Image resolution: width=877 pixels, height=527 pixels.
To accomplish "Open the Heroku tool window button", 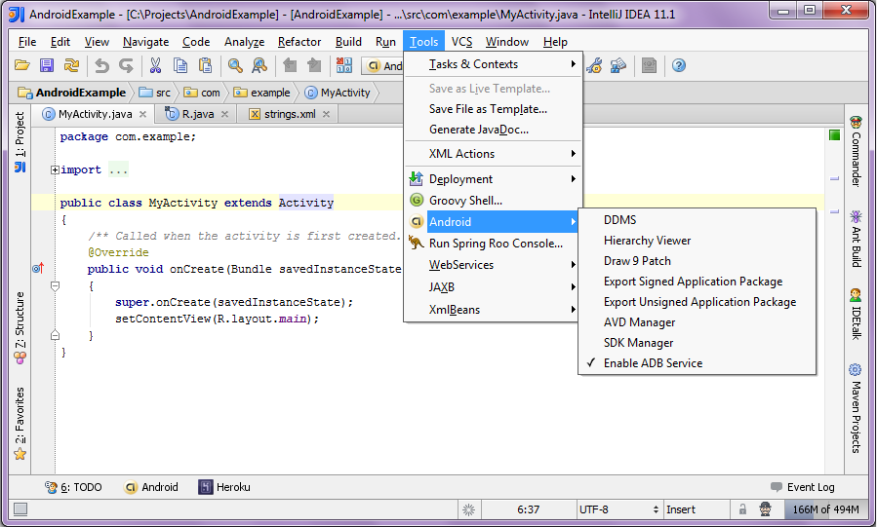I will pyautogui.click(x=224, y=487).
